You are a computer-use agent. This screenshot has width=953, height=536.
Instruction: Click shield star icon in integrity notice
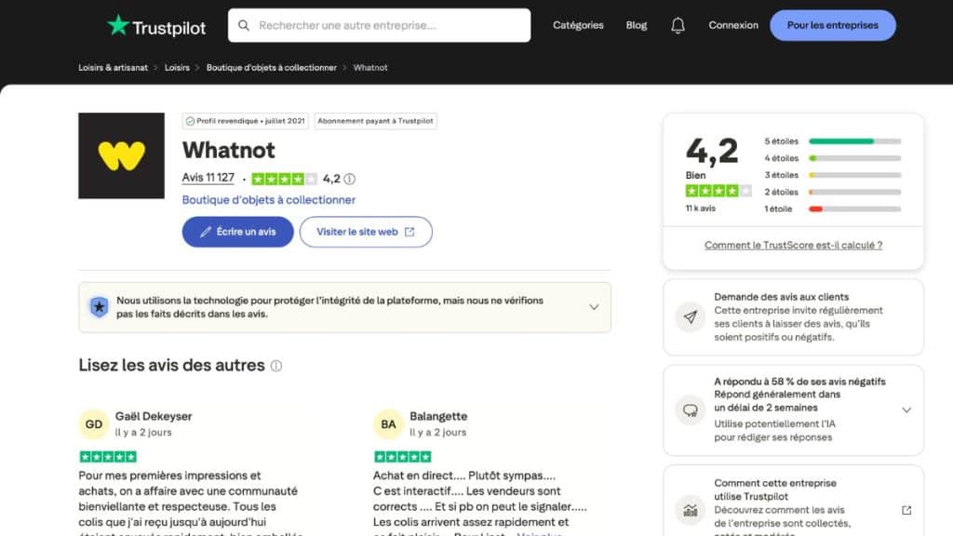click(99, 307)
